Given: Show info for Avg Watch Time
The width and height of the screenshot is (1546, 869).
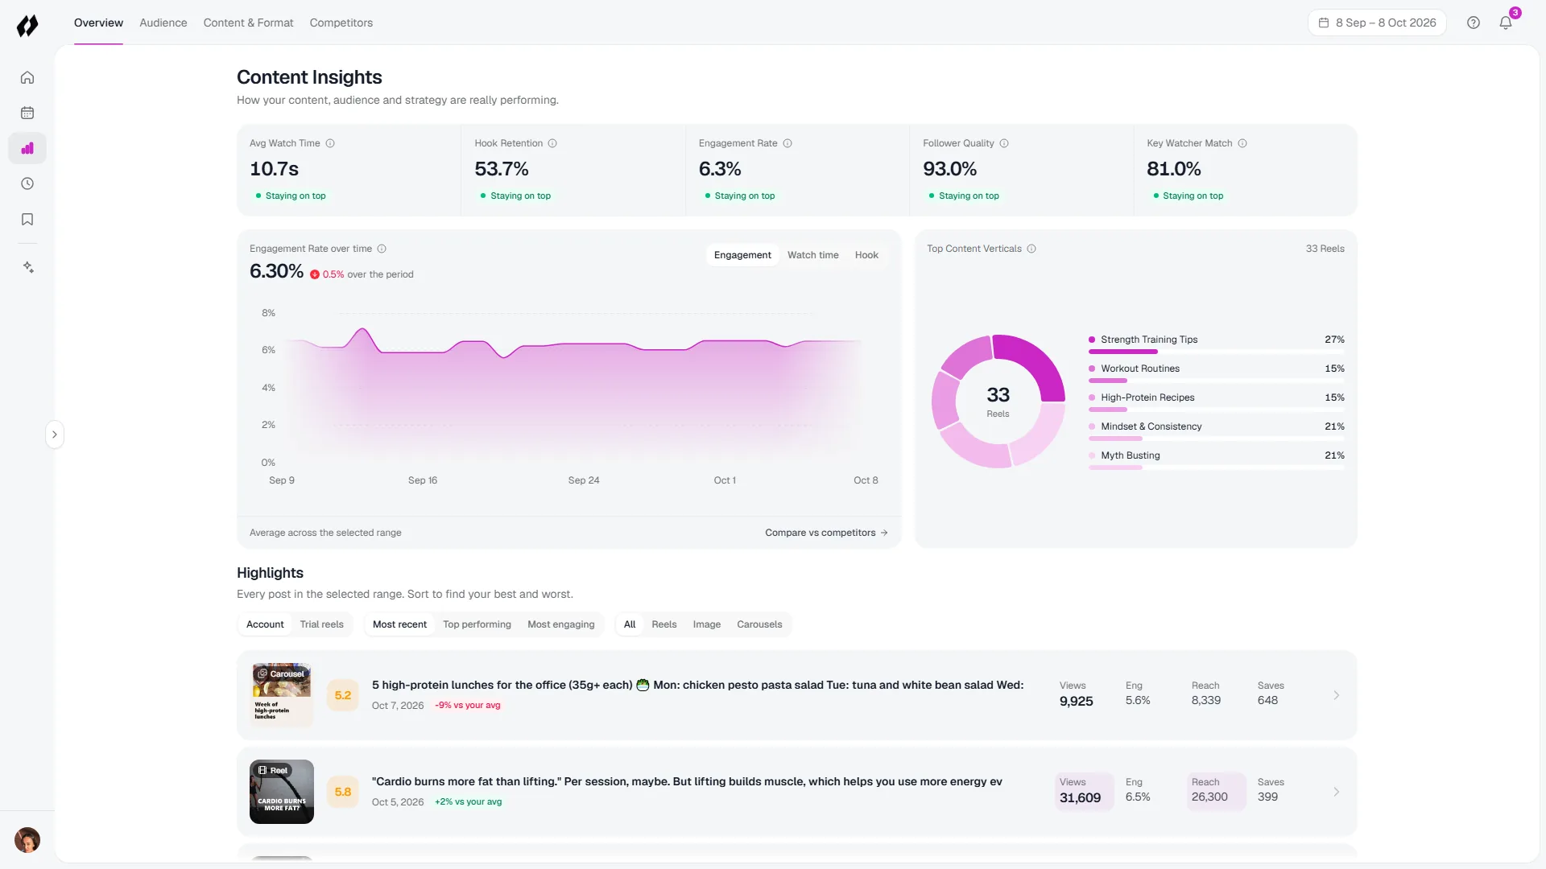Looking at the screenshot, I should coord(330,143).
